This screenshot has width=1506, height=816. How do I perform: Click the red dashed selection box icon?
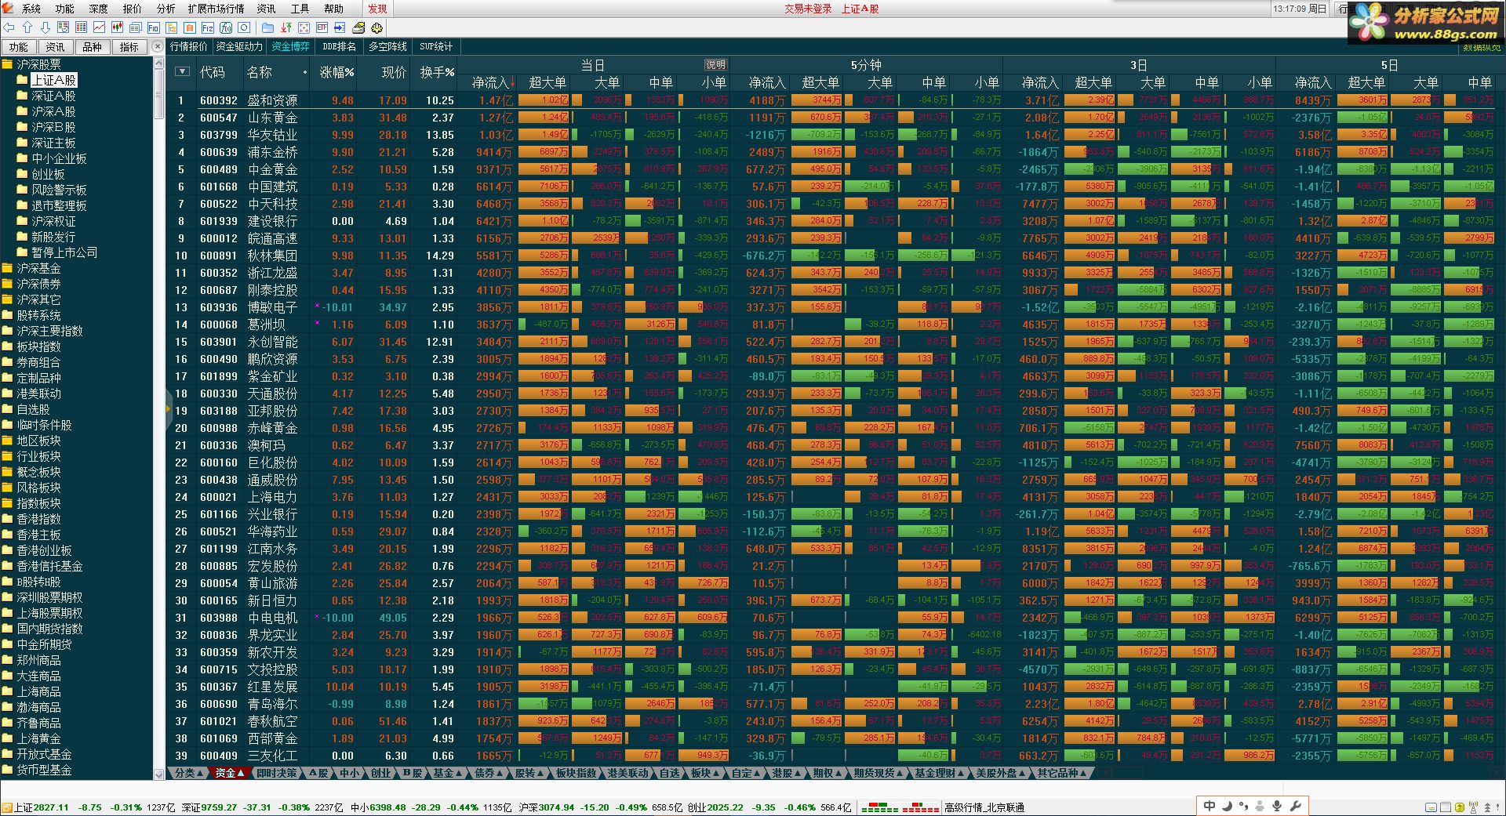tap(304, 27)
